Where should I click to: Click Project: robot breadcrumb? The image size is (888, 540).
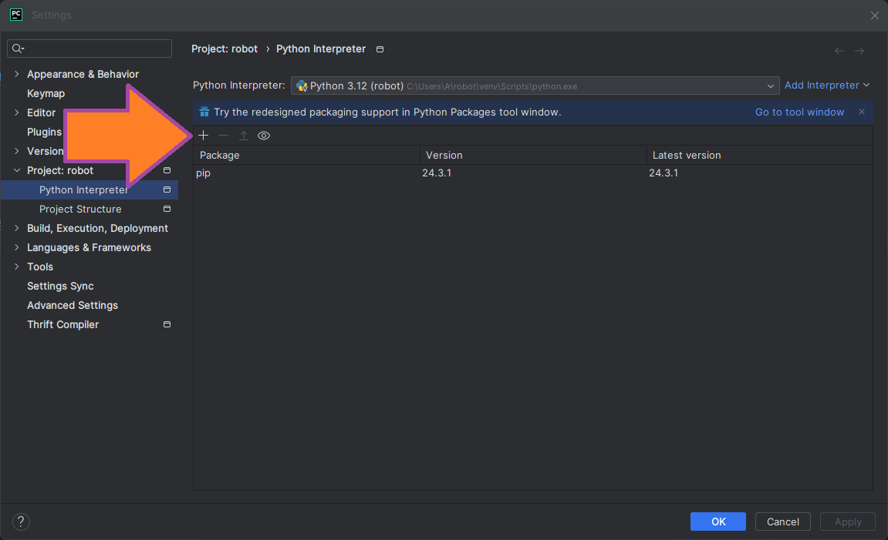[x=225, y=49]
